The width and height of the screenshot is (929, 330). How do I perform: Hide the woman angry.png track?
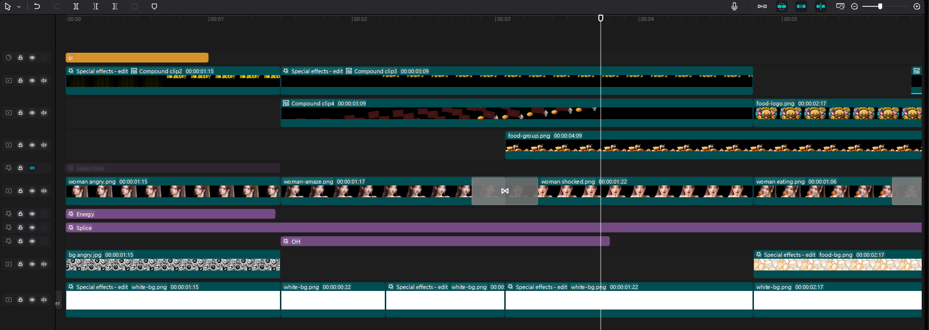click(32, 191)
